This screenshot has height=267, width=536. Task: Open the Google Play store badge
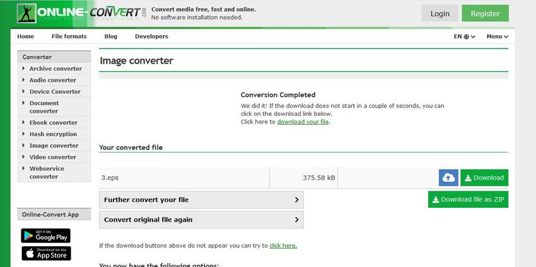tap(46, 236)
